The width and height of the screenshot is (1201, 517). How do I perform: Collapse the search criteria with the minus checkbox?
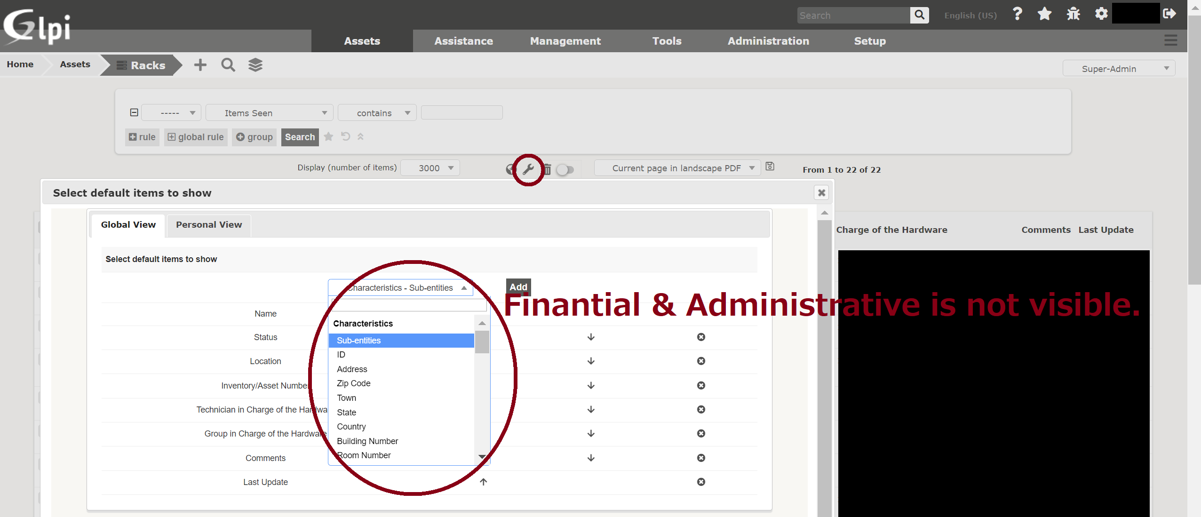click(x=133, y=112)
